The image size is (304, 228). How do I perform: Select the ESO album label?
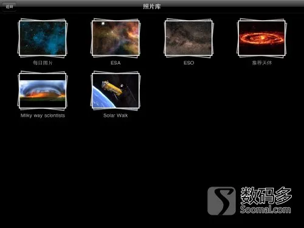click(x=188, y=63)
